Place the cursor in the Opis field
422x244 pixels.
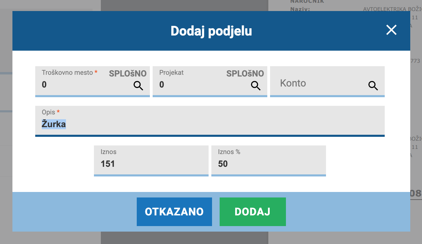click(x=210, y=121)
